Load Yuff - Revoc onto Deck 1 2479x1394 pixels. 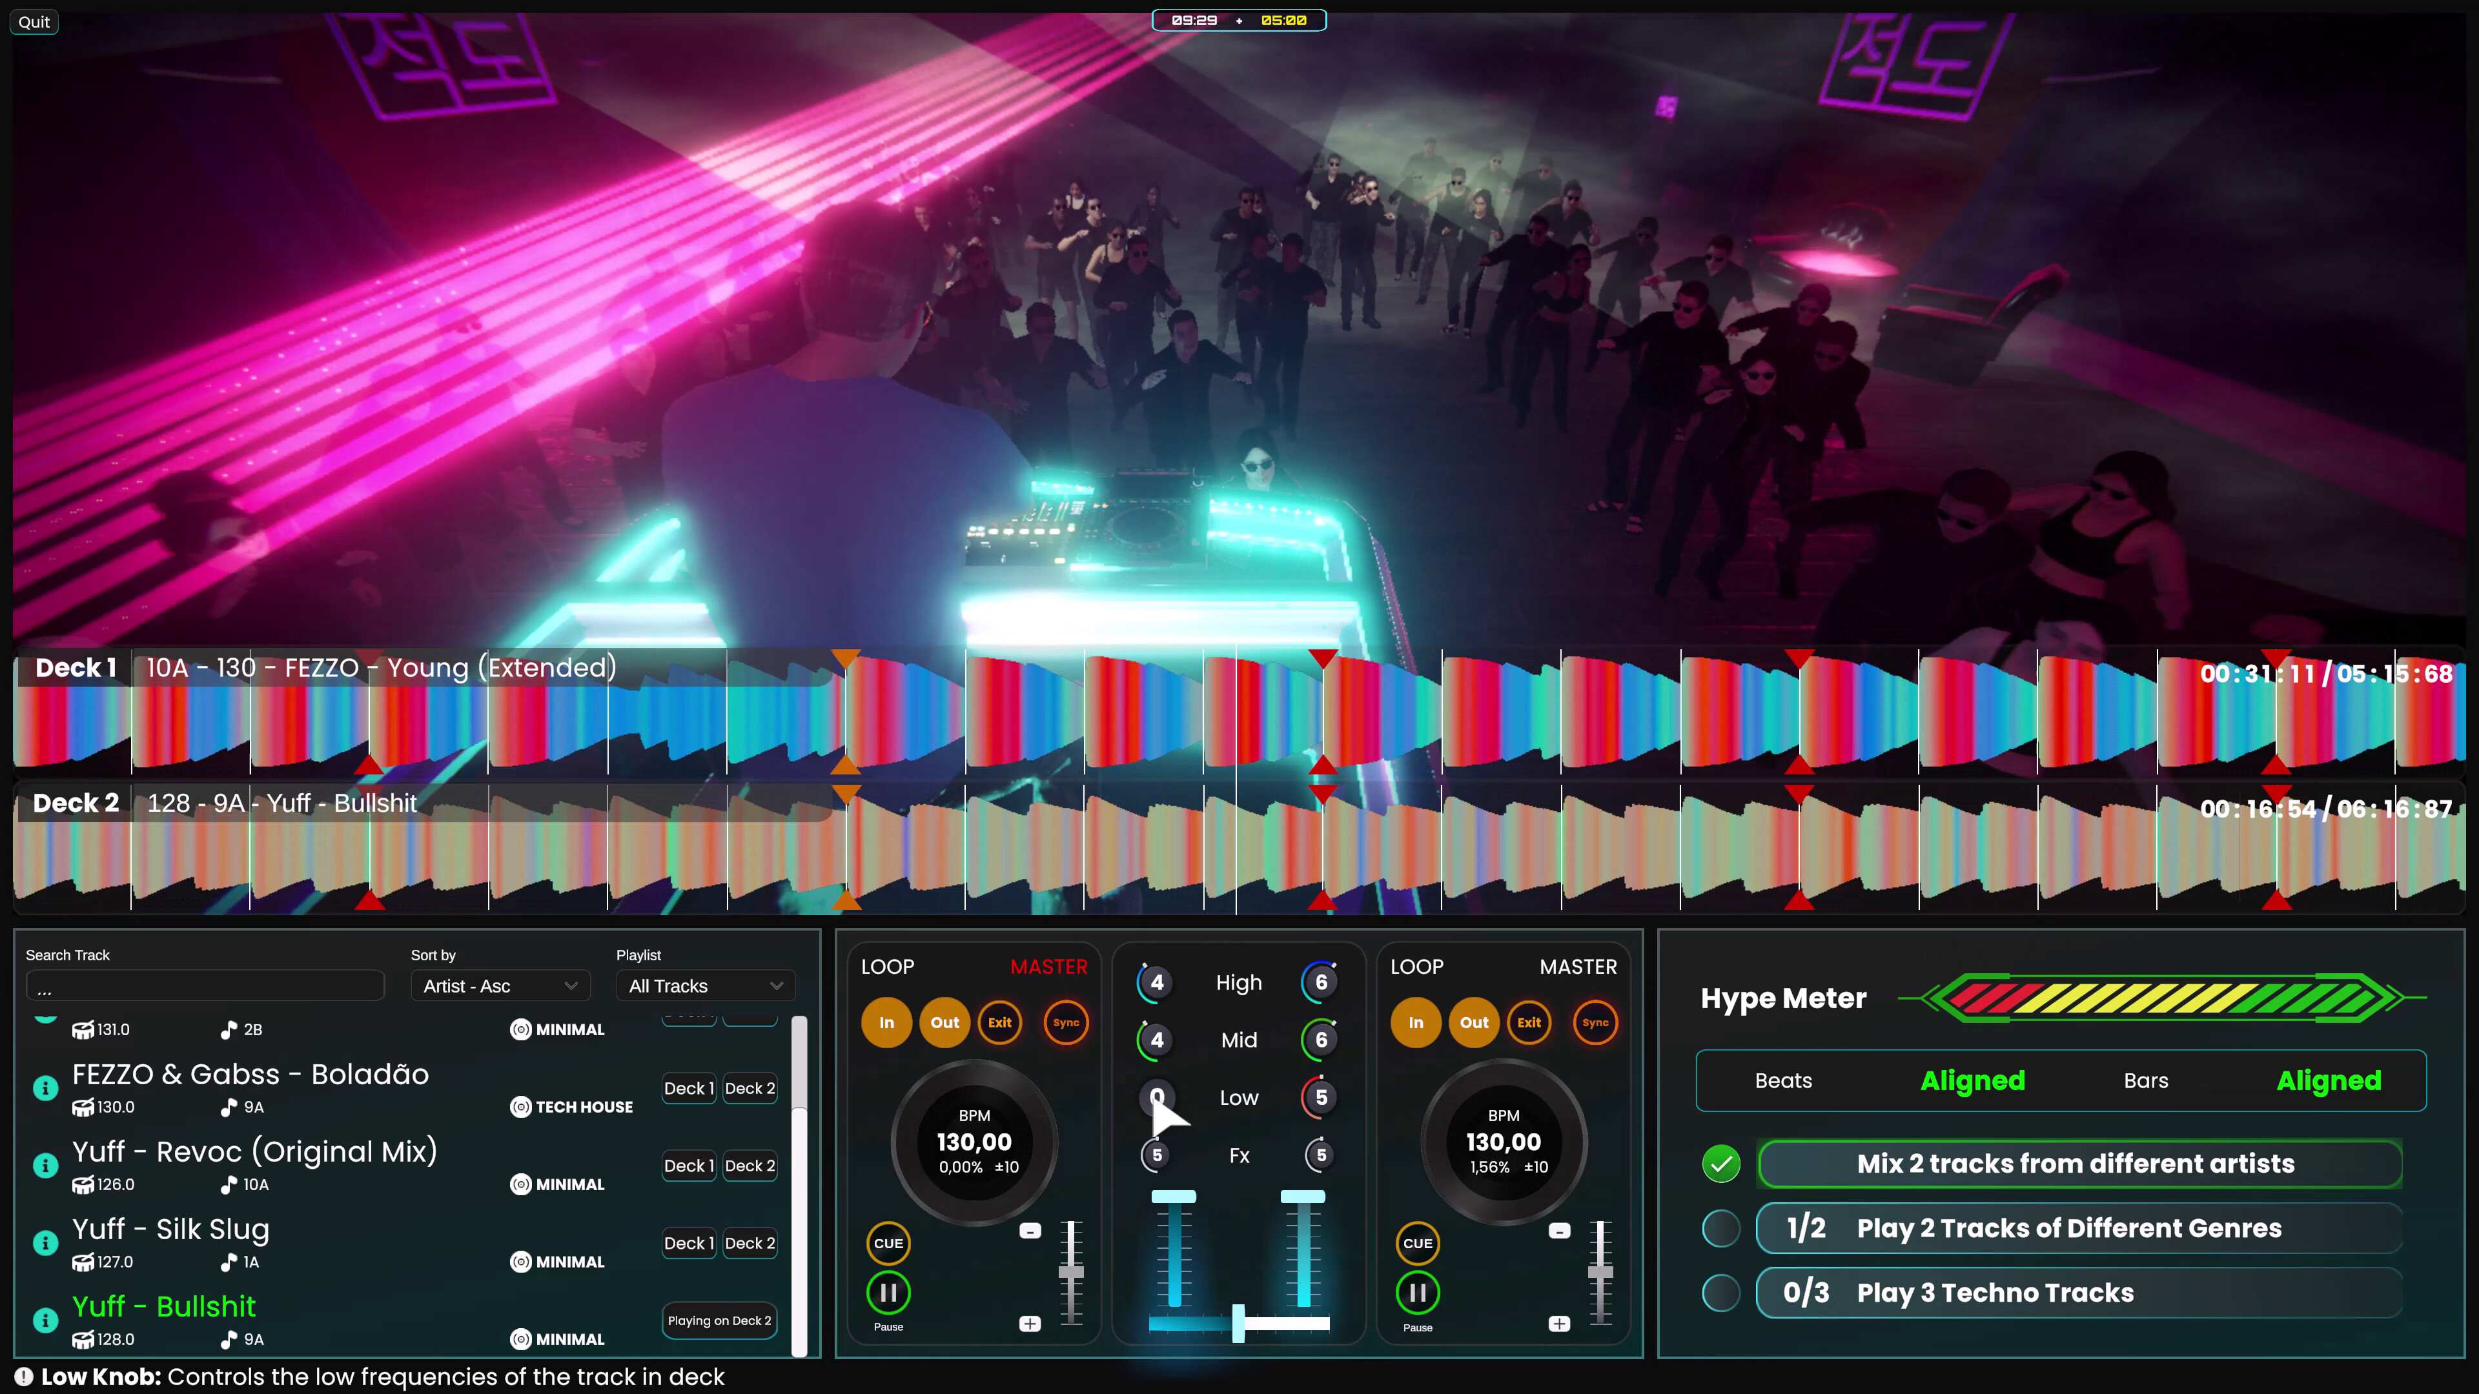tap(688, 1165)
